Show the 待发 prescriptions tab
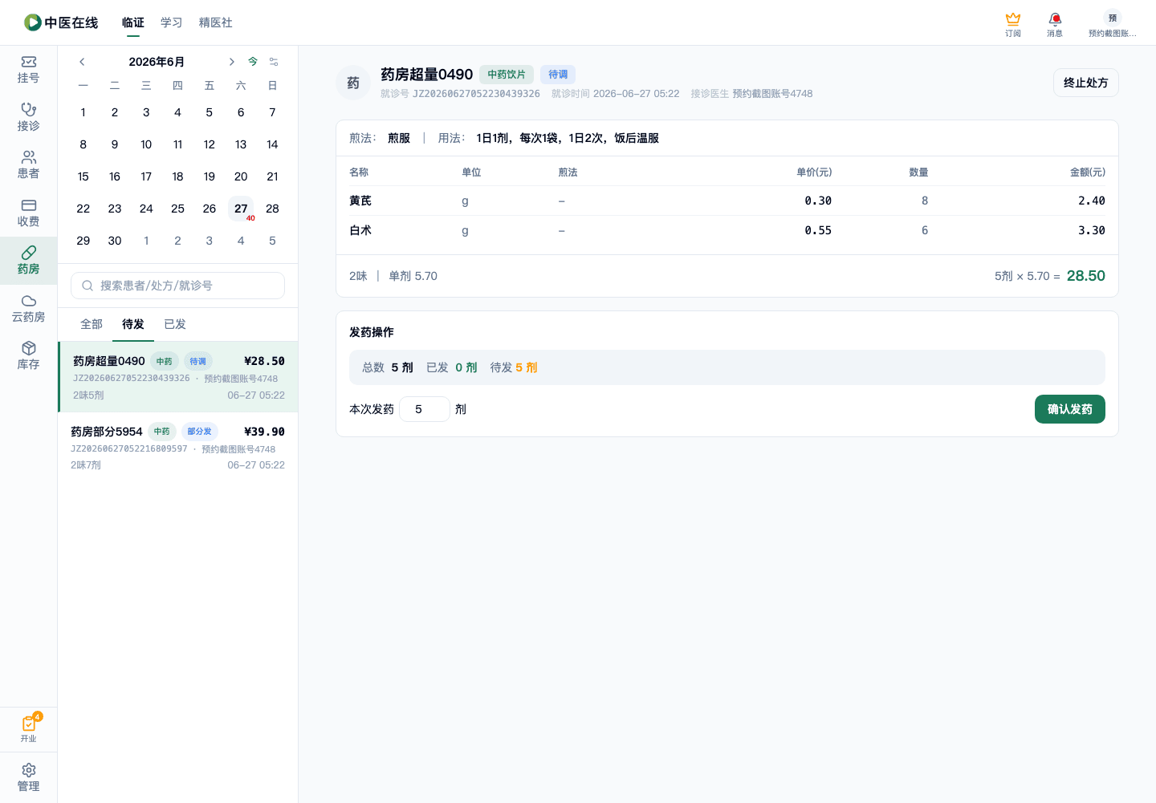This screenshot has width=1156, height=803. 133,324
